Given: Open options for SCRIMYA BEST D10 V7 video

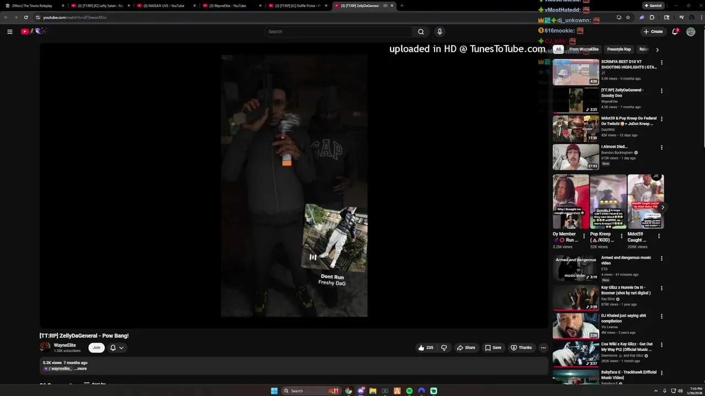Looking at the screenshot, I should tap(661, 63).
